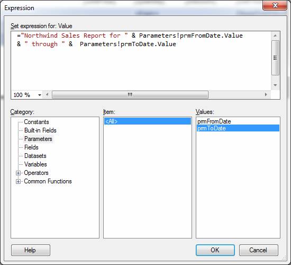
Task: Select the Variables category
Action: tap(35, 164)
